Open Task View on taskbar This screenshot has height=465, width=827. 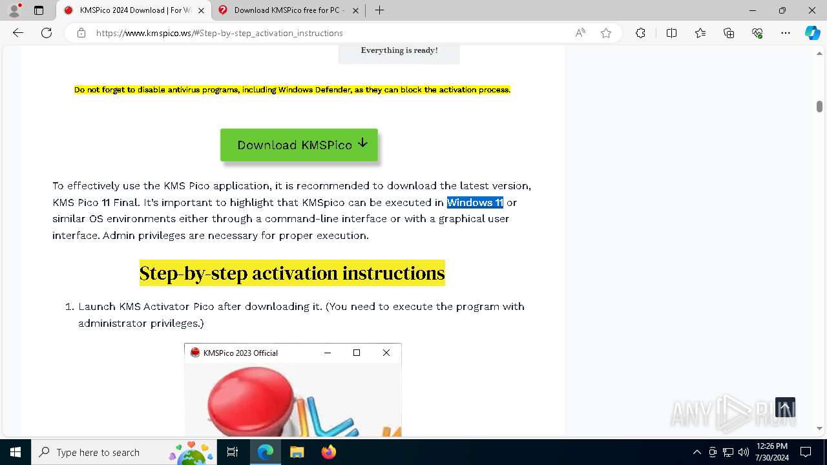[233, 452]
